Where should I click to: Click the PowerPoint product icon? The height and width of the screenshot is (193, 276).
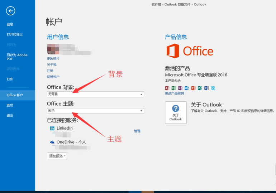pos(193,88)
